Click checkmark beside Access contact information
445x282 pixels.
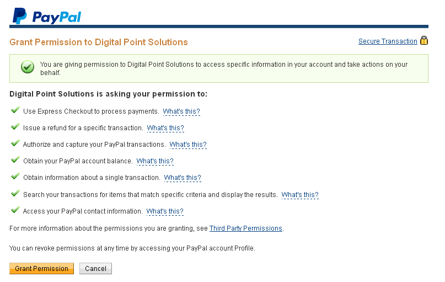coord(15,211)
